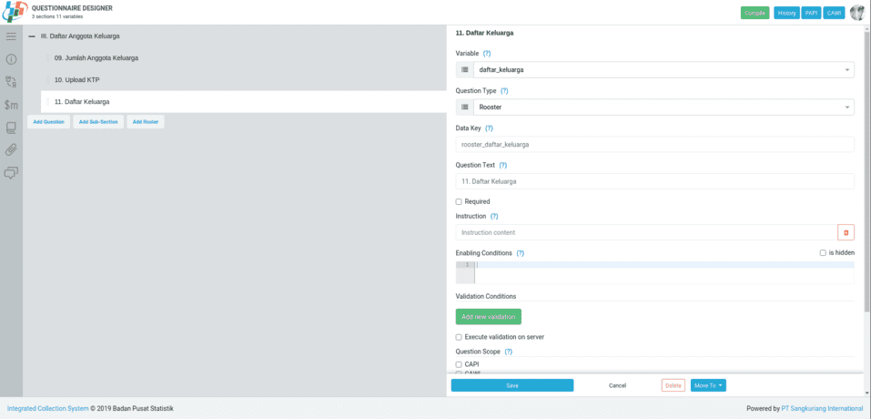This screenshot has height=419, width=871.
Task: Open the user avatar at top right
Action: coord(857,12)
